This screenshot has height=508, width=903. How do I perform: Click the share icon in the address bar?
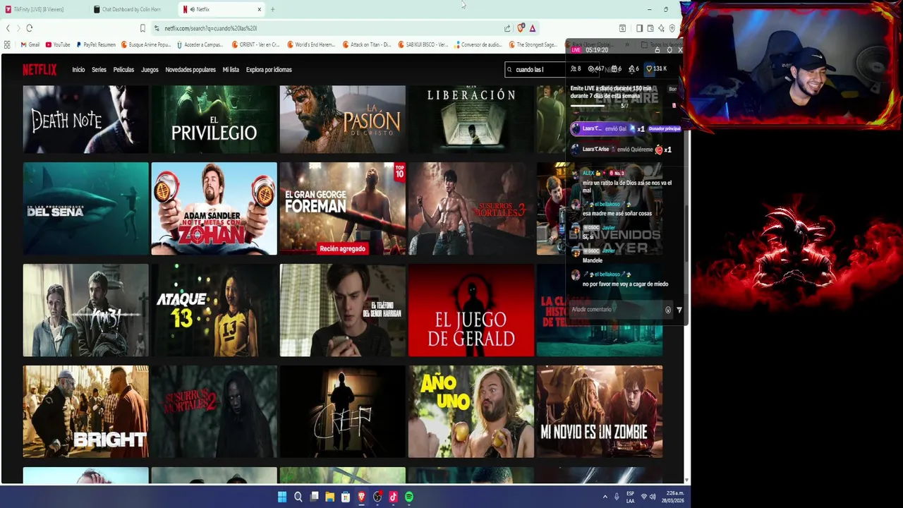(x=507, y=28)
